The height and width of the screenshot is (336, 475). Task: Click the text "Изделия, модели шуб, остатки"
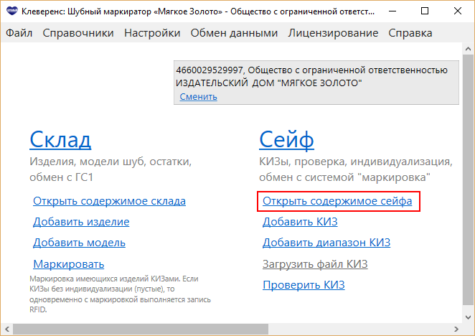pyautogui.click(x=110, y=162)
